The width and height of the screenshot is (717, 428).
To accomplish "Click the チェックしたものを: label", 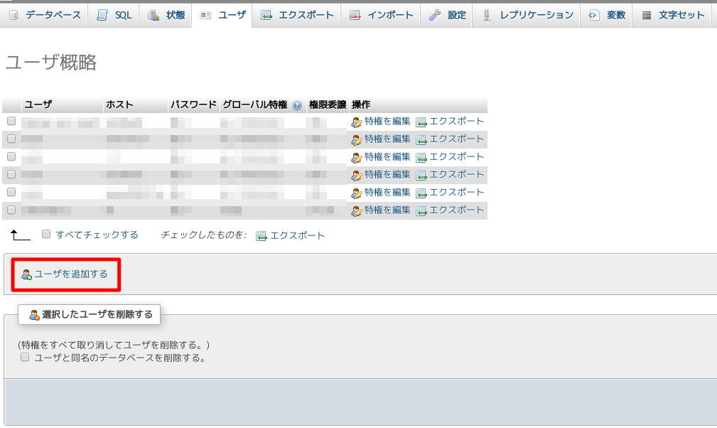I will (203, 235).
